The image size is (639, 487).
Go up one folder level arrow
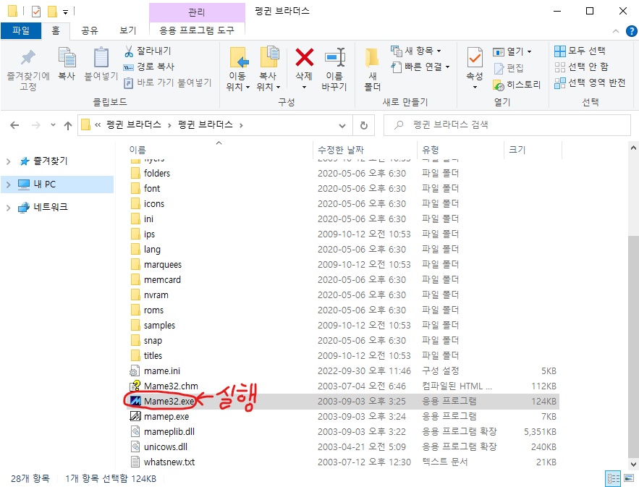(67, 125)
